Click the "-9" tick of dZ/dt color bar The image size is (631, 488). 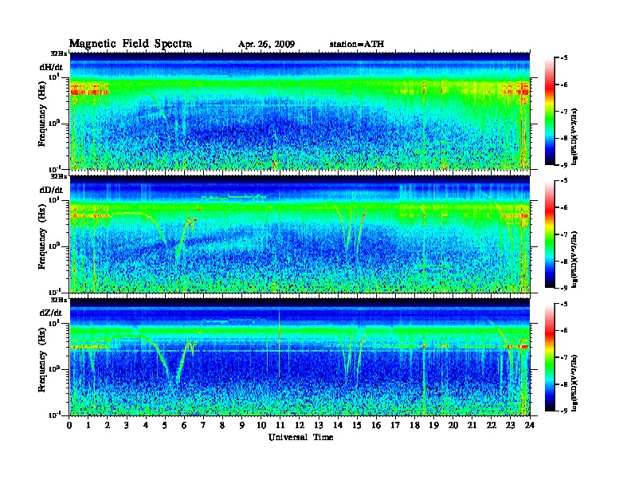(x=564, y=411)
